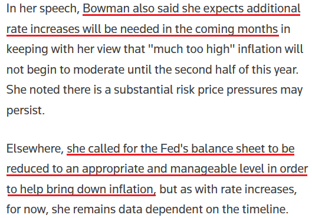Click the underlined phrase "bring down inflation,"
This screenshot has height=218, width=312.
101,189
